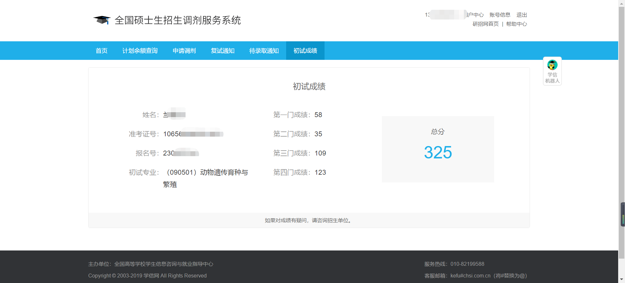Click the major text (090501)动物遗传育种与繁殖
The height and width of the screenshot is (283, 625).
point(206,178)
